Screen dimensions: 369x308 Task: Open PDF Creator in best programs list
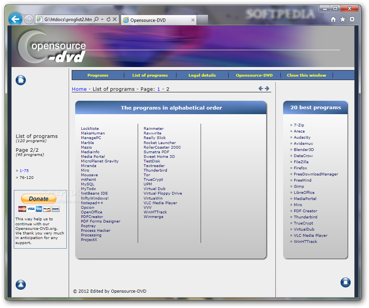coord(305,211)
